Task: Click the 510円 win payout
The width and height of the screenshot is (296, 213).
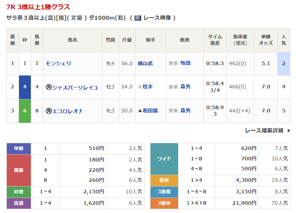Action: tap(96, 149)
